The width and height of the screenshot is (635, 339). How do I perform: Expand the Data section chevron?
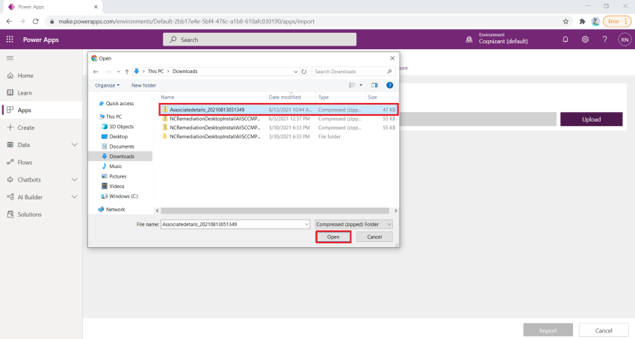click(x=75, y=145)
